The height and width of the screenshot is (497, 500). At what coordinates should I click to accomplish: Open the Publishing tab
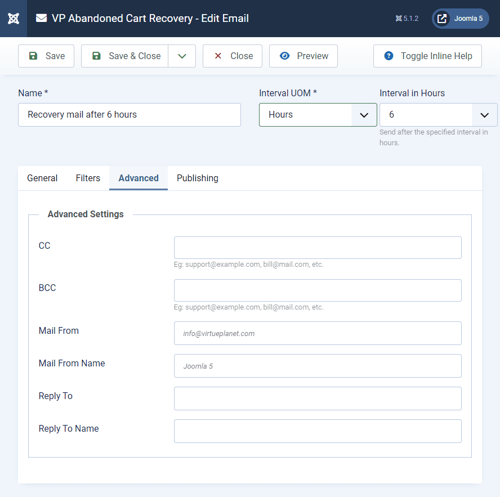tap(198, 178)
